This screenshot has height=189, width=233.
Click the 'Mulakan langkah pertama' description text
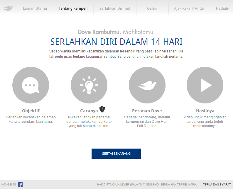(89, 122)
